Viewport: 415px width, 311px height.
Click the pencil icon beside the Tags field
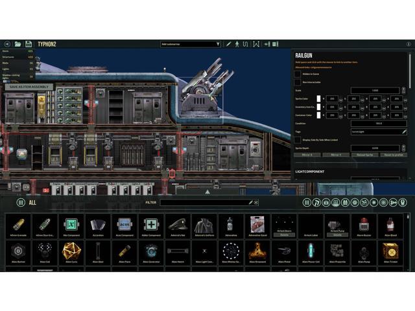(404, 132)
